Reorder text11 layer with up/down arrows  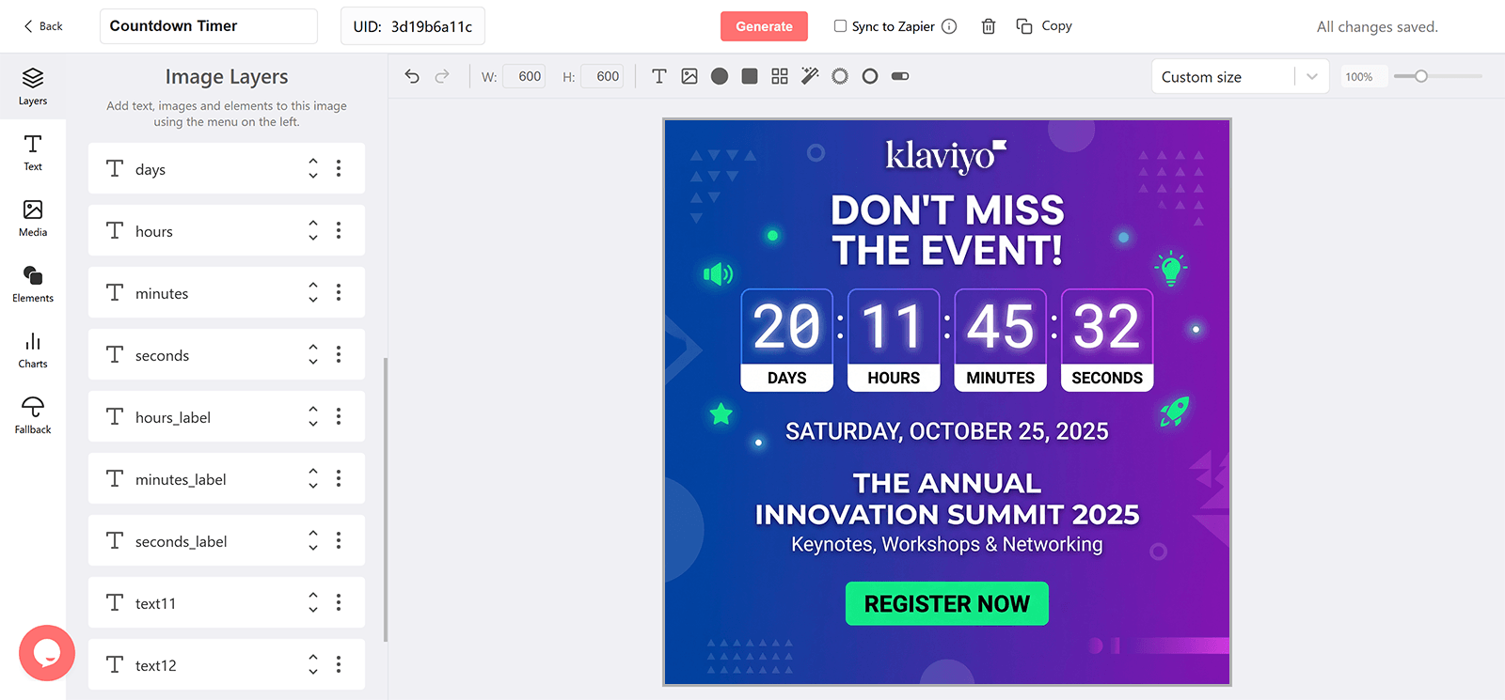313,602
